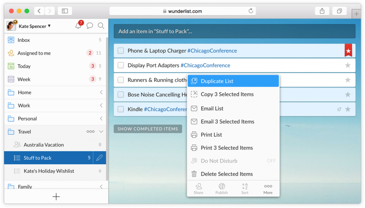Star the Display Port Adapters item
Viewport: 365px width, 208px height.
tap(348, 65)
